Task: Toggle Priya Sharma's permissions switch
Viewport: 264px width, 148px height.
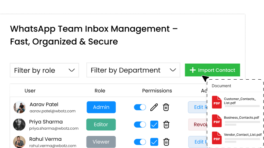Action: coord(140,125)
